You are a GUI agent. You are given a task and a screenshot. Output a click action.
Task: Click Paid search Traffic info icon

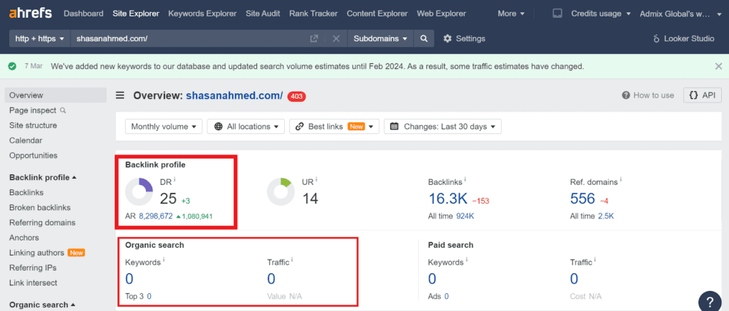(596, 260)
